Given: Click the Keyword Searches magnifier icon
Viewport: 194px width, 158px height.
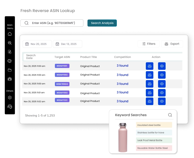Looking at the screenshot, I should coord(170,115).
